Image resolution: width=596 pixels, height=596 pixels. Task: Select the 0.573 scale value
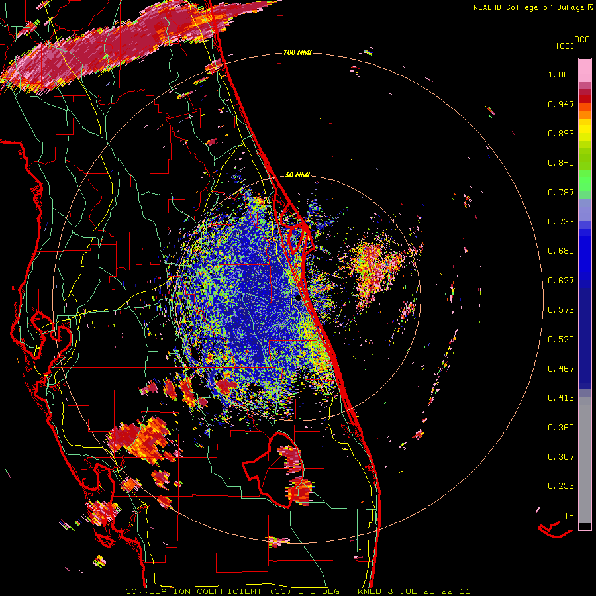click(x=561, y=310)
